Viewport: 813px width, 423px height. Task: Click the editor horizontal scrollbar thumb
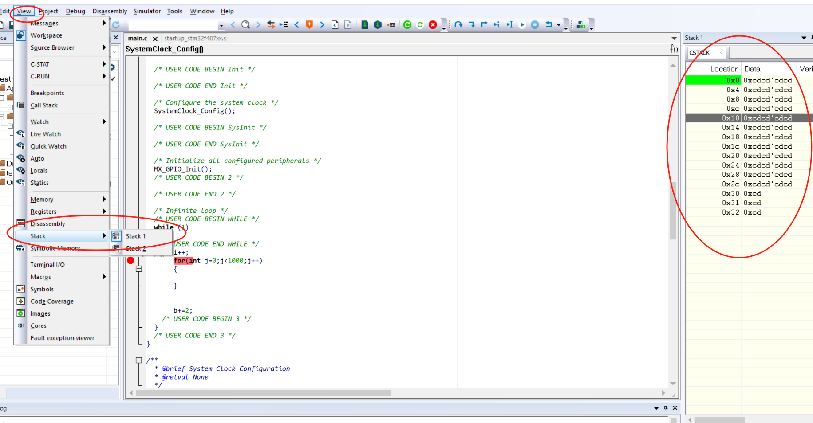coord(263,393)
